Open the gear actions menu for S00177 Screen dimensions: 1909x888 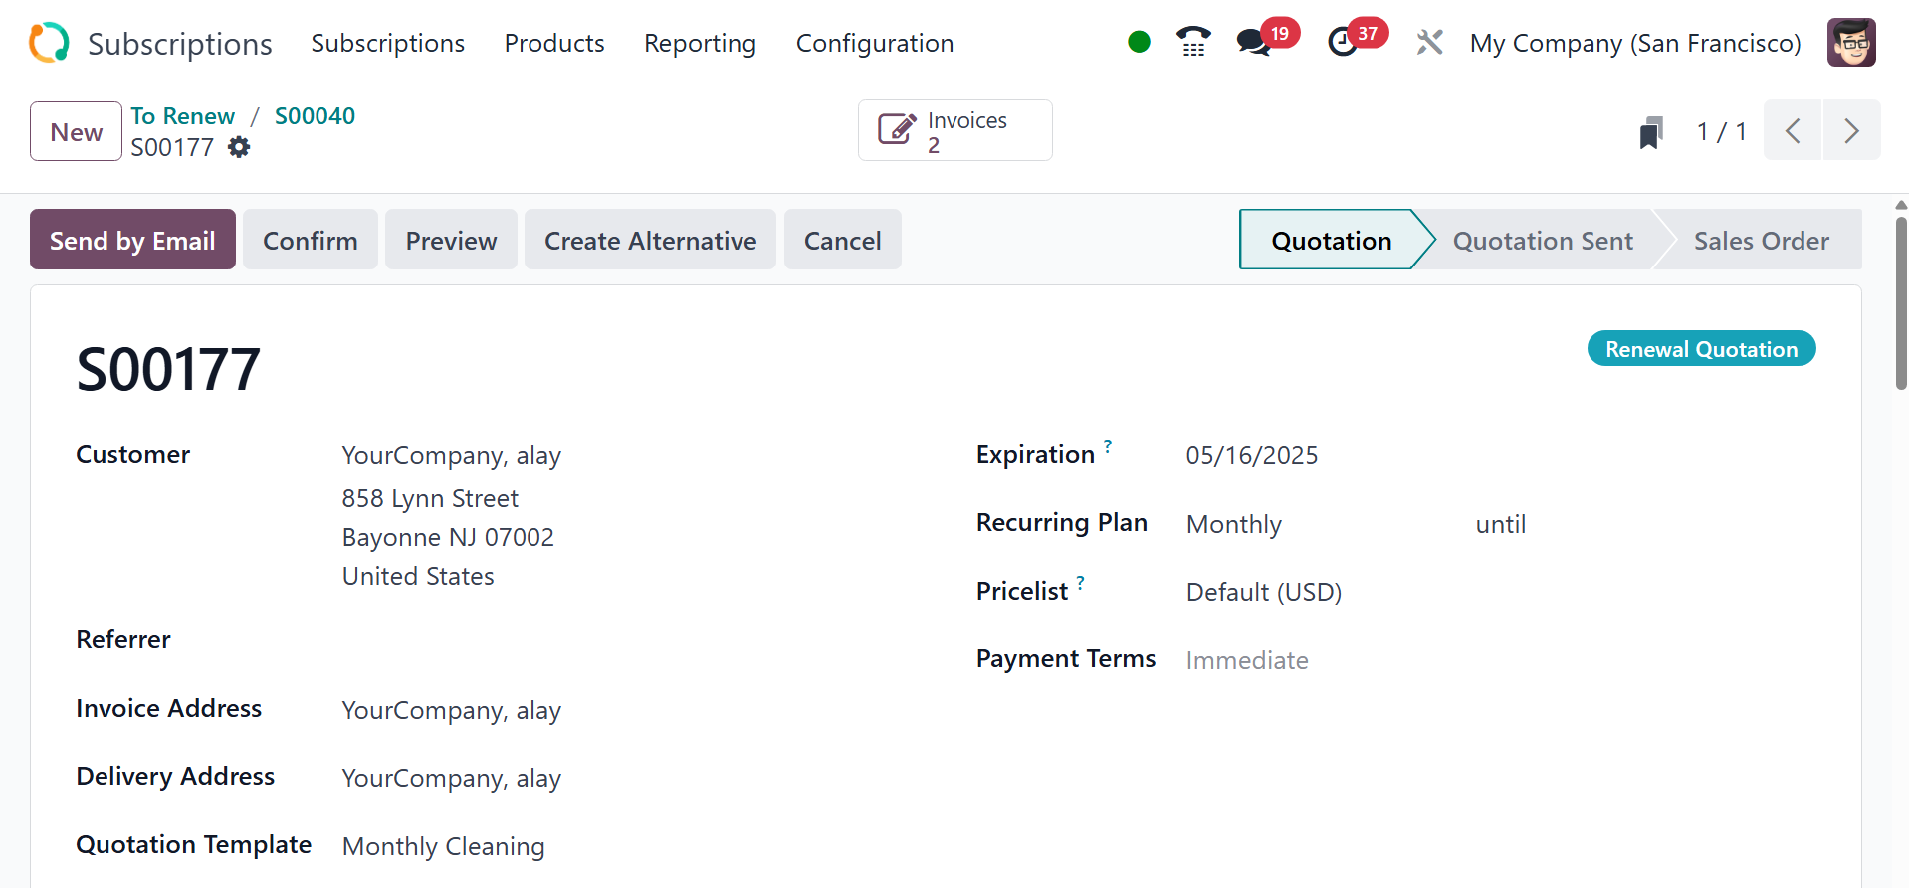pos(239,147)
